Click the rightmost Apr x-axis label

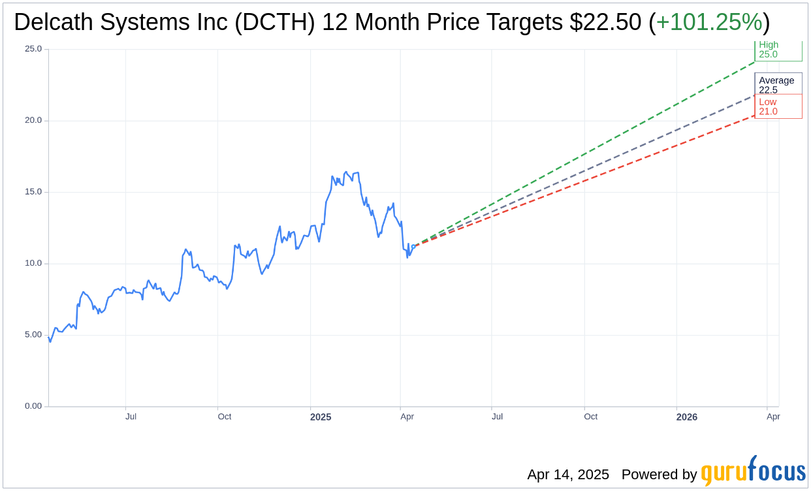point(773,417)
